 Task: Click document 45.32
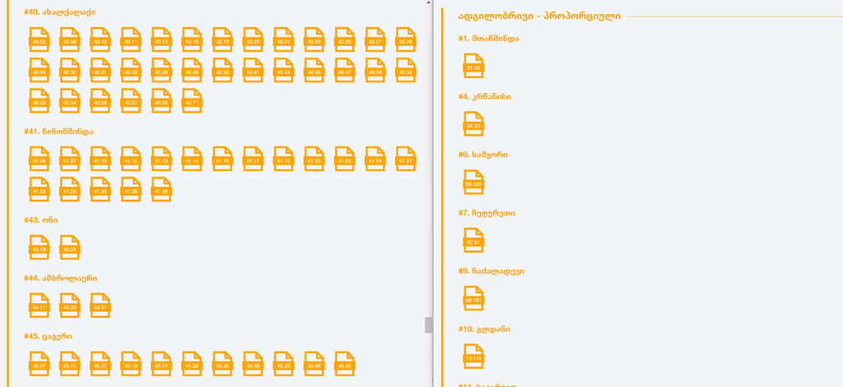pyautogui.click(x=193, y=364)
